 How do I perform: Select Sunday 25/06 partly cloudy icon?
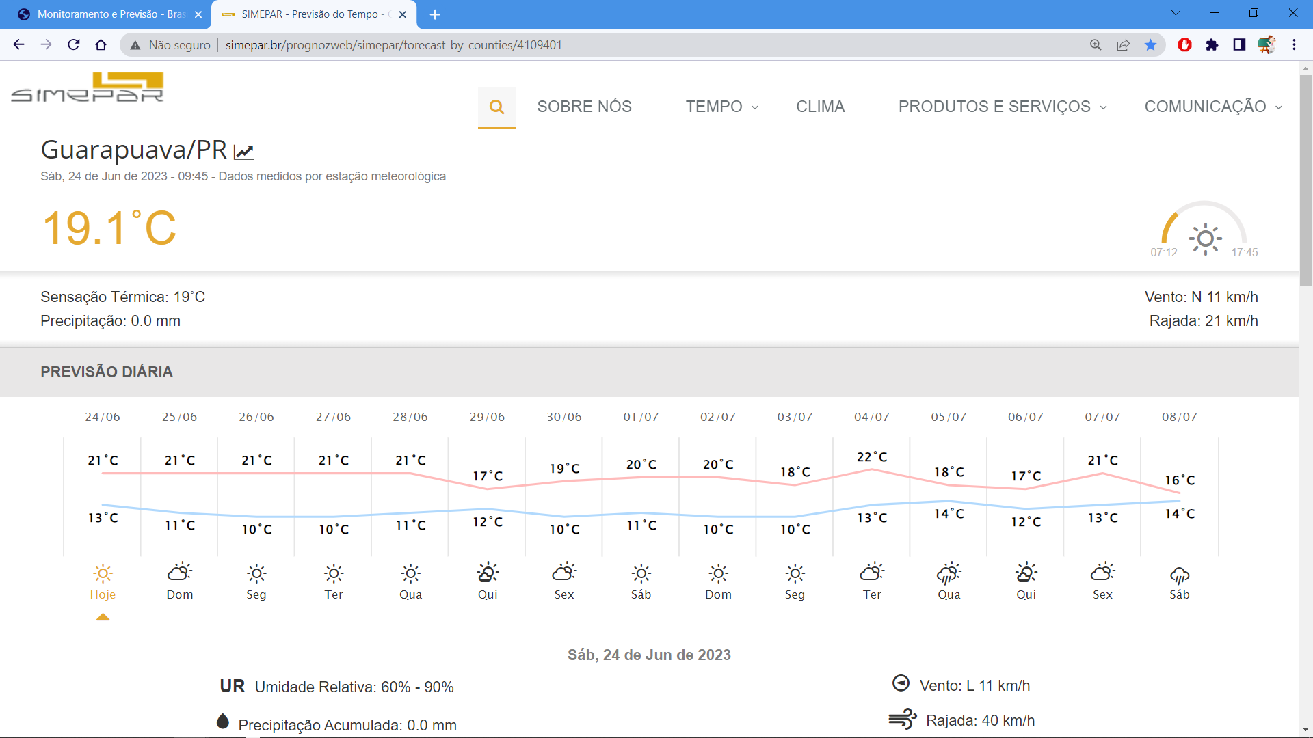coord(180,573)
